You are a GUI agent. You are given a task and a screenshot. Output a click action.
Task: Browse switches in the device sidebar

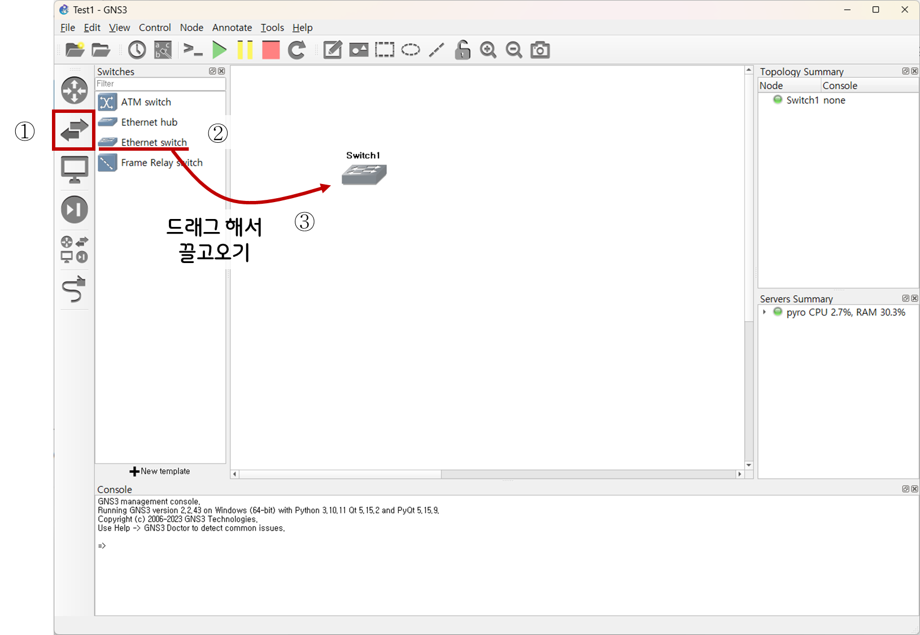pos(75,130)
